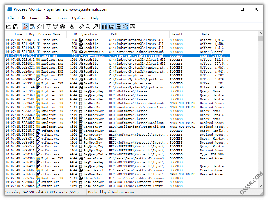This screenshot has height=200, width=268.
Task: Click the Process Name column header
Action: tap(51, 34)
